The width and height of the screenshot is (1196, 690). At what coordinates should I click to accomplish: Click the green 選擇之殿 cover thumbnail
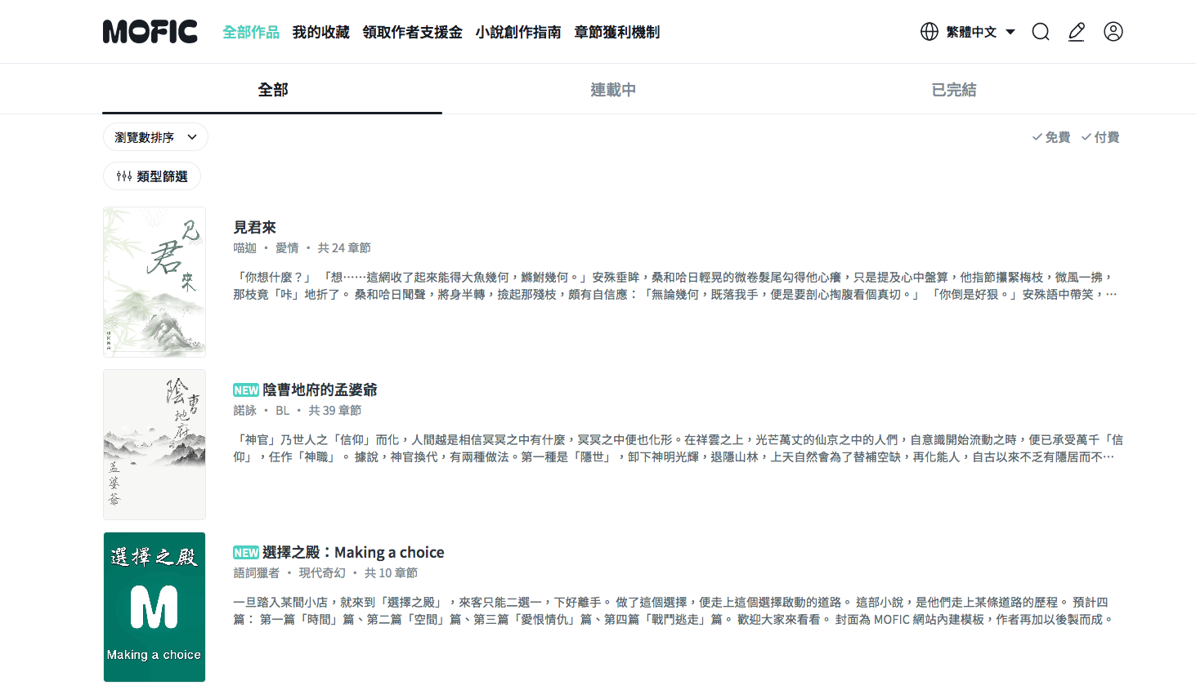click(x=155, y=607)
